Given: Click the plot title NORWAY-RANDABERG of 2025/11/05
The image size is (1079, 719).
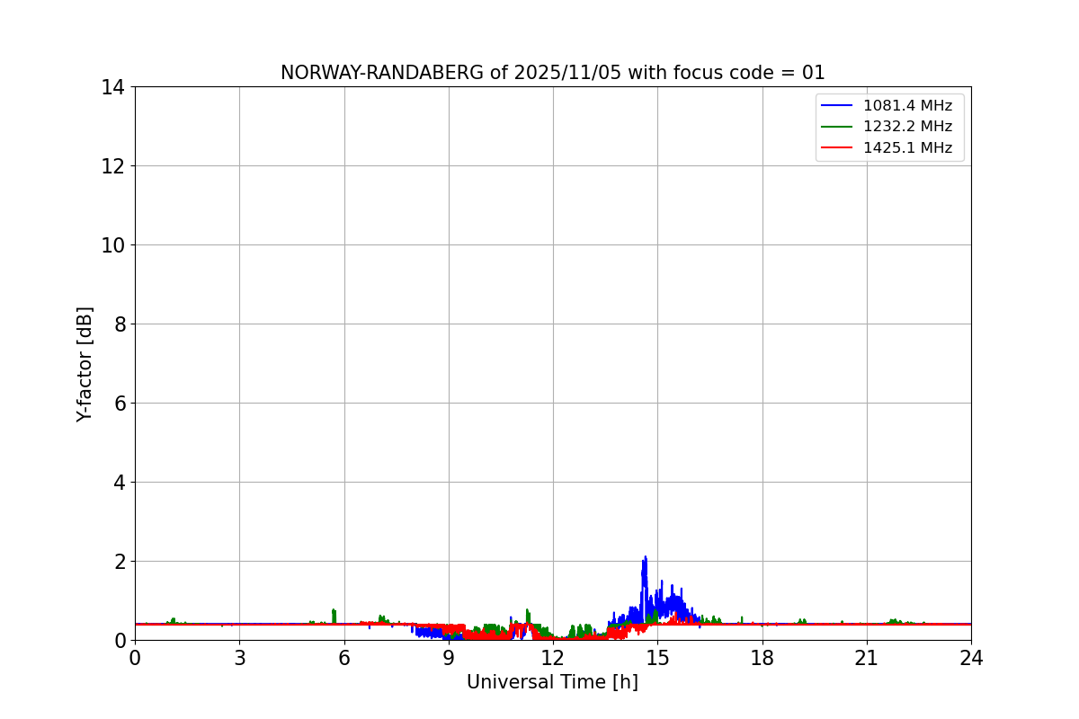Looking at the screenshot, I should pyautogui.click(x=552, y=73).
